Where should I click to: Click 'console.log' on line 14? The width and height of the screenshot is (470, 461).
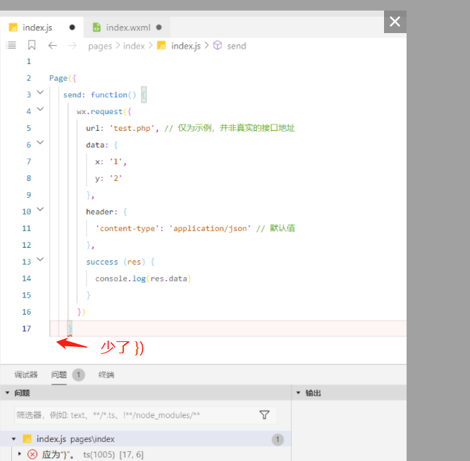120,279
